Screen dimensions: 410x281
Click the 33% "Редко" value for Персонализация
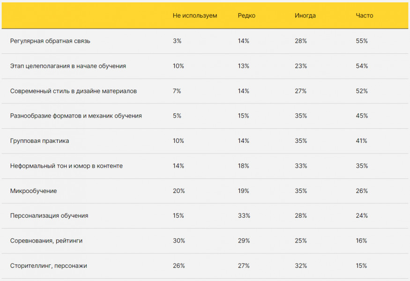tap(244, 216)
